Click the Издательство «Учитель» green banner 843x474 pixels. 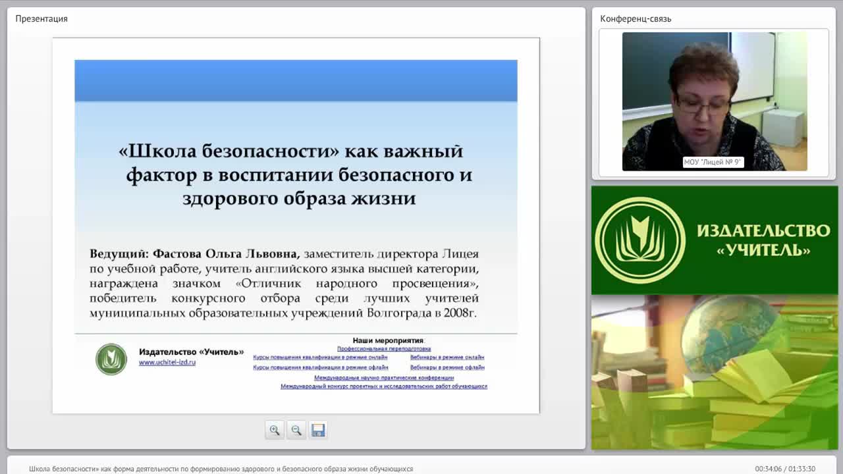click(715, 240)
